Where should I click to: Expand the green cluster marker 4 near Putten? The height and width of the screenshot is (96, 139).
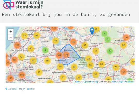105,34
